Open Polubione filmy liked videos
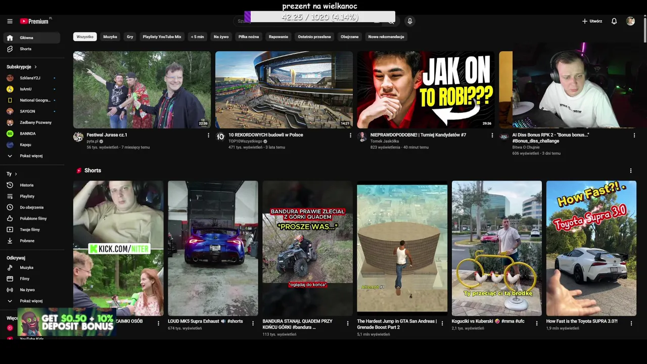Screen dimensions: 647x364 (x=31, y=218)
